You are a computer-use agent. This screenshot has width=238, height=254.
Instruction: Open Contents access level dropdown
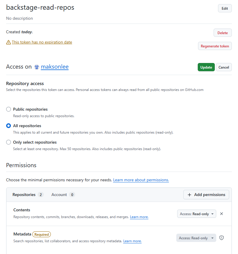click(197, 214)
